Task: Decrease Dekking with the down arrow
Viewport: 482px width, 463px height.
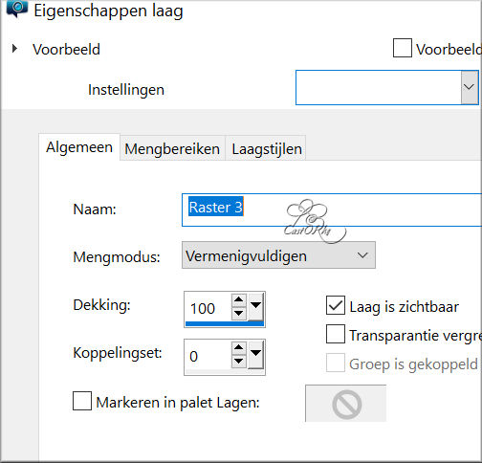Action: pyautogui.click(x=239, y=313)
